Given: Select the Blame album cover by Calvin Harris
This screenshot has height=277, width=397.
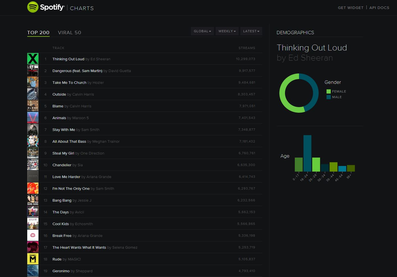Looking at the screenshot, I should pos(33,106).
